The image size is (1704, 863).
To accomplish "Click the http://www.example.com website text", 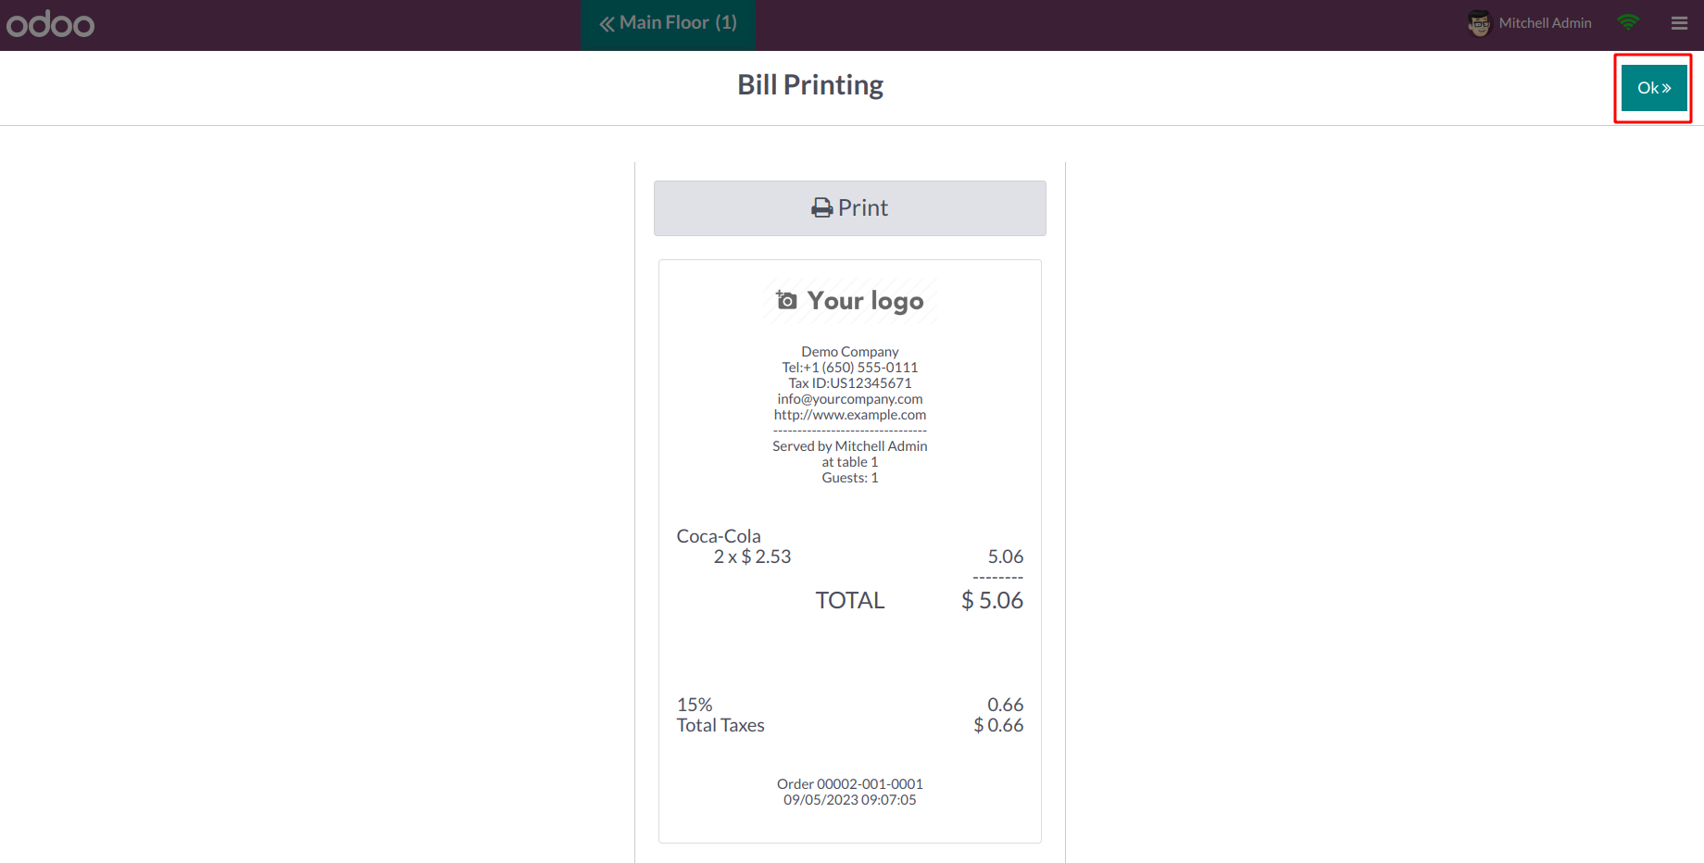I will pos(850,415).
